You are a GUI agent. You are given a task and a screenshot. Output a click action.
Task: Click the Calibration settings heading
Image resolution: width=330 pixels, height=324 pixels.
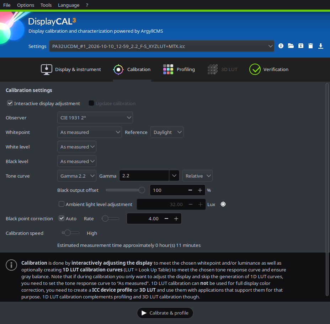pos(29,90)
